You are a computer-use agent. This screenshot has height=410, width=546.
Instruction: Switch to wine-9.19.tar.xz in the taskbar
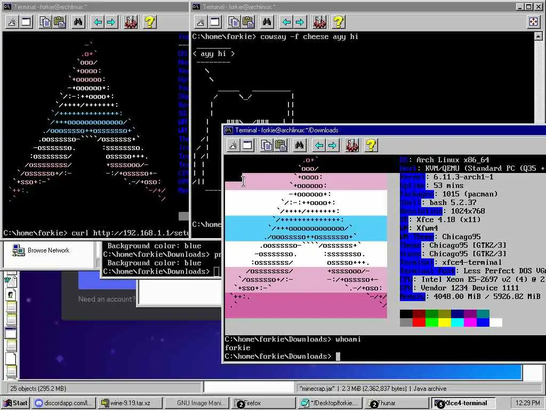[x=130, y=403]
